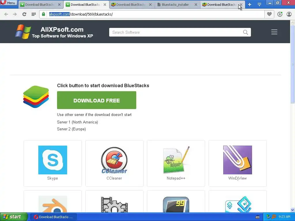Image resolution: width=295 pixels, height=221 pixels.
Task: Open the Windows start button
Action: click(14, 217)
